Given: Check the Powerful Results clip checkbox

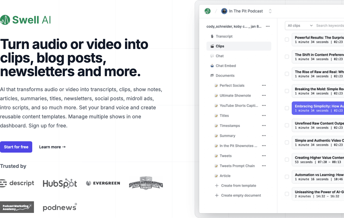Looking at the screenshot, I should [x=287, y=40].
